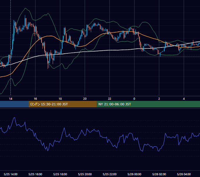Click the 5/25 22:00 date label
200x177 pixels.
point(110,174)
